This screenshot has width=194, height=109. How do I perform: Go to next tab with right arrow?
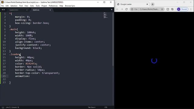click(x=4, y=10)
